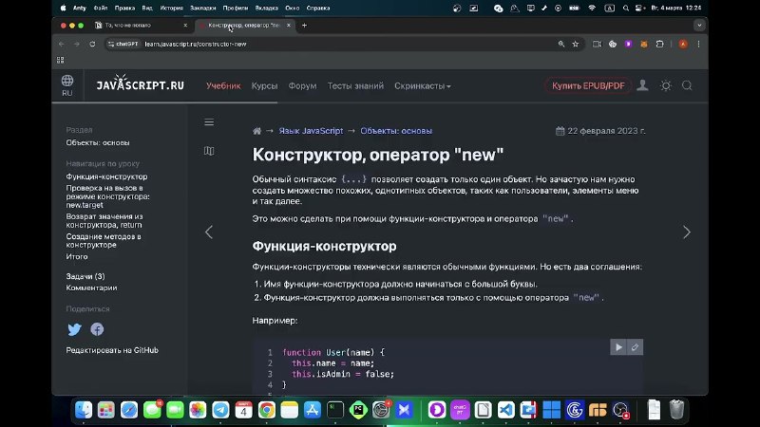The image size is (760, 427).
Task: Click the home icon in breadcrumbs
Action: coord(256,131)
